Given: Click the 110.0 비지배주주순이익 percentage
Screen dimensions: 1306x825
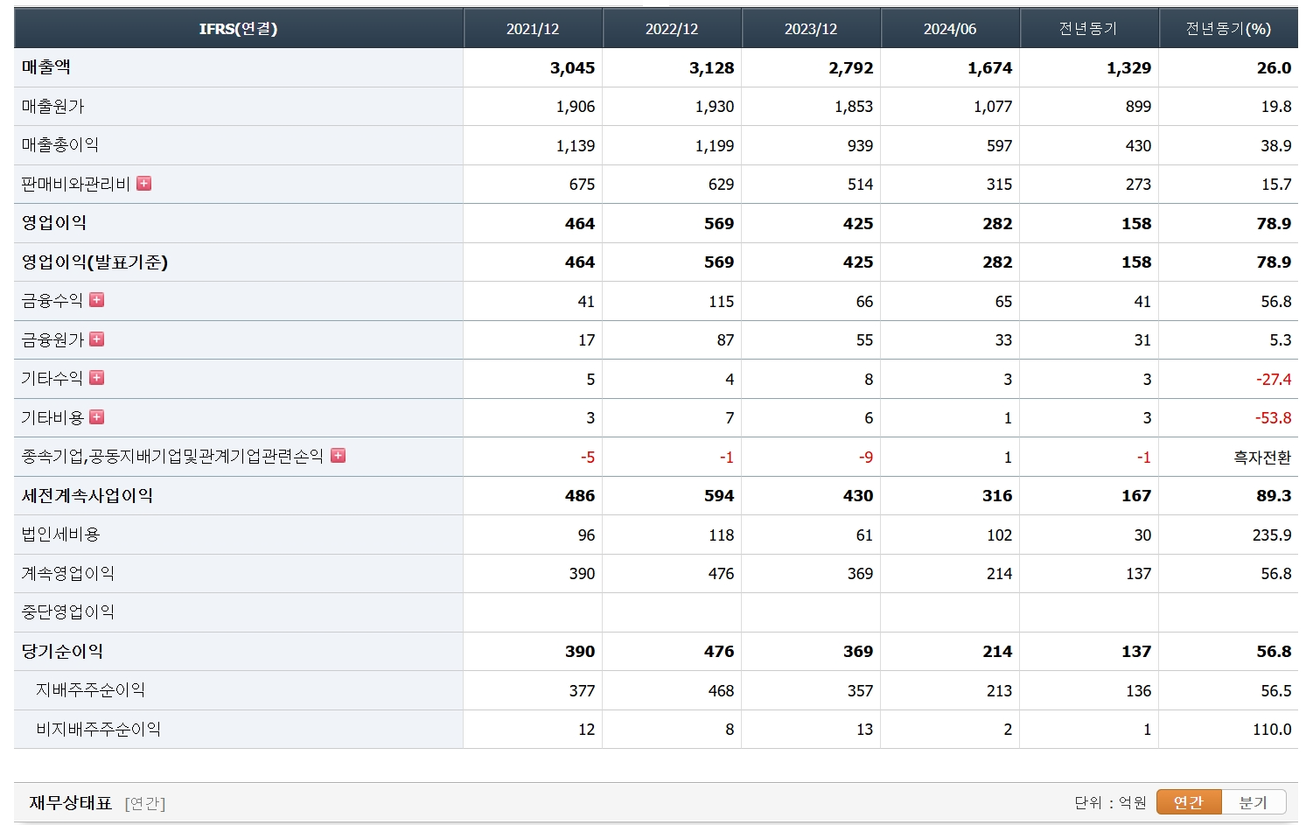Looking at the screenshot, I should click(1272, 730).
